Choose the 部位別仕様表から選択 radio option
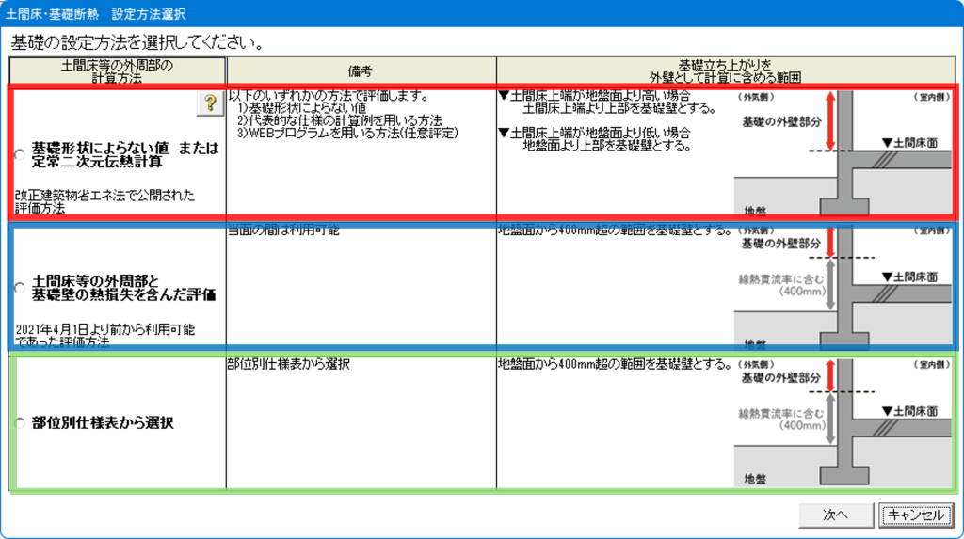The image size is (964, 539). tap(21, 423)
